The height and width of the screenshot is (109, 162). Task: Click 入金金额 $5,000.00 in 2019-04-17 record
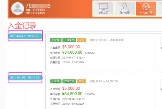click(71, 47)
